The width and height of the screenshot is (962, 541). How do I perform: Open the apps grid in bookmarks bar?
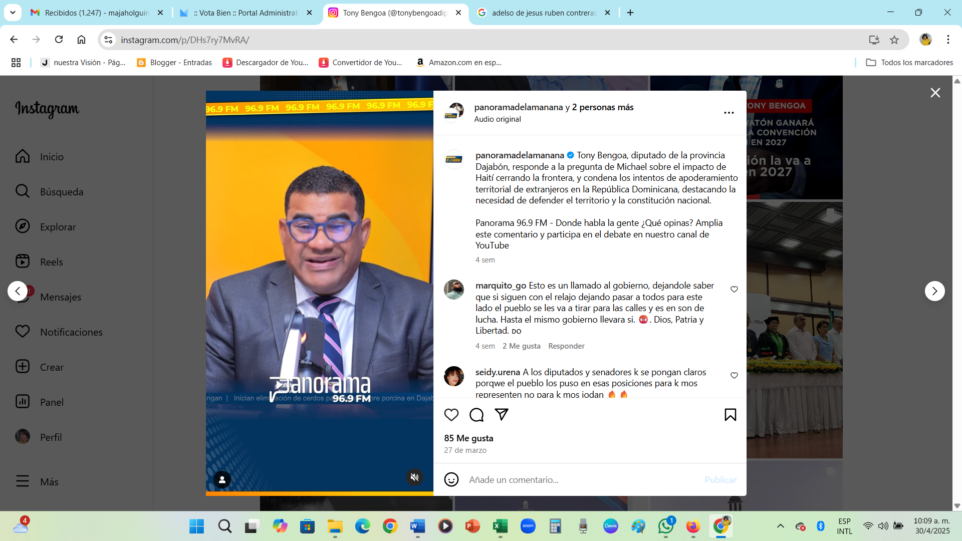click(16, 63)
